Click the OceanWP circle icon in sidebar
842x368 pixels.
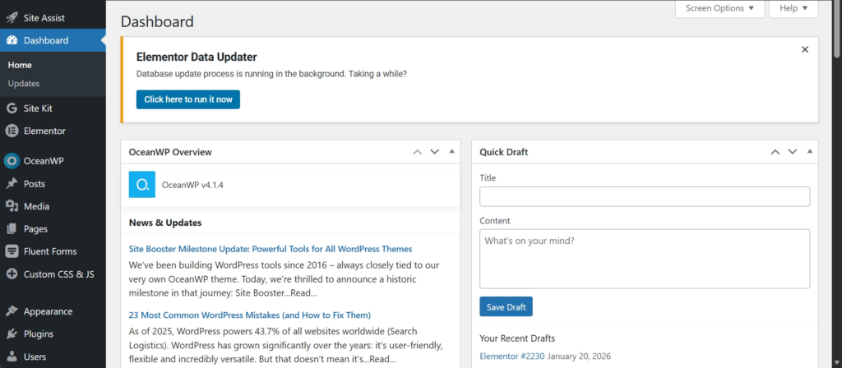pyautogui.click(x=12, y=161)
